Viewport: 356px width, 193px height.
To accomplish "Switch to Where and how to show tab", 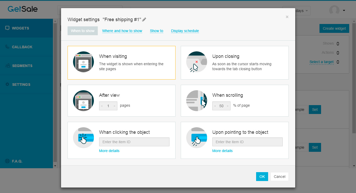I will point(122,31).
